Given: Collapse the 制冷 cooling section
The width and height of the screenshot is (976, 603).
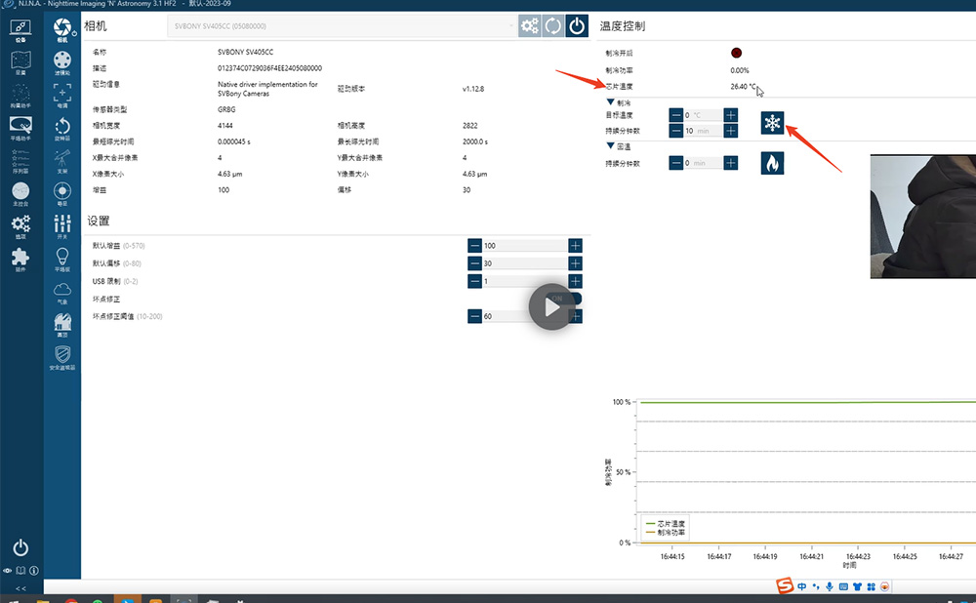Looking at the screenshot, I should point(611,102).
